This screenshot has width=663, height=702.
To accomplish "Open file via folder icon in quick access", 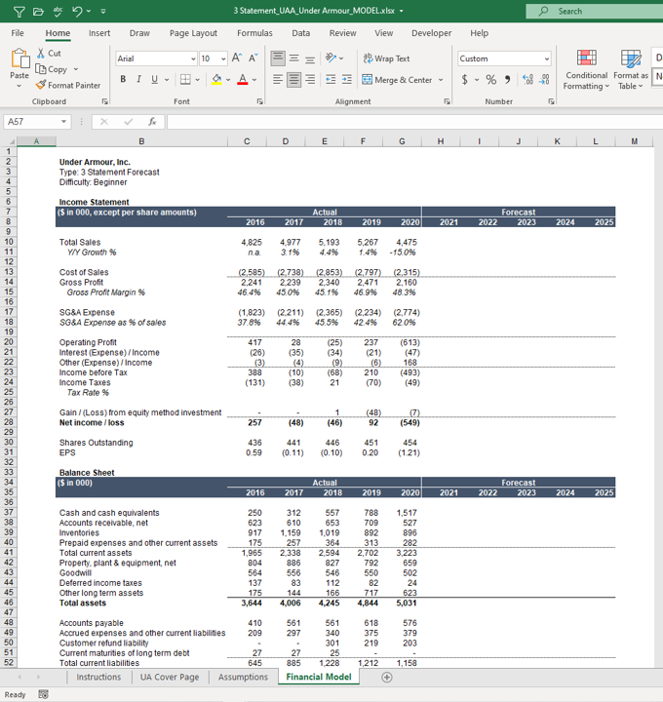I will pos(38,11).
